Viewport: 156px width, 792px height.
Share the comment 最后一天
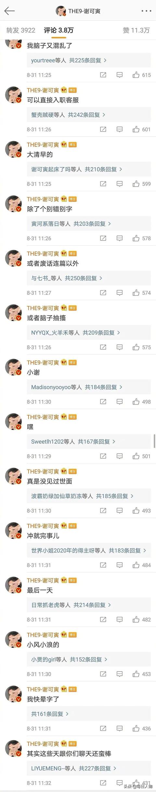[x=103, y=620]
